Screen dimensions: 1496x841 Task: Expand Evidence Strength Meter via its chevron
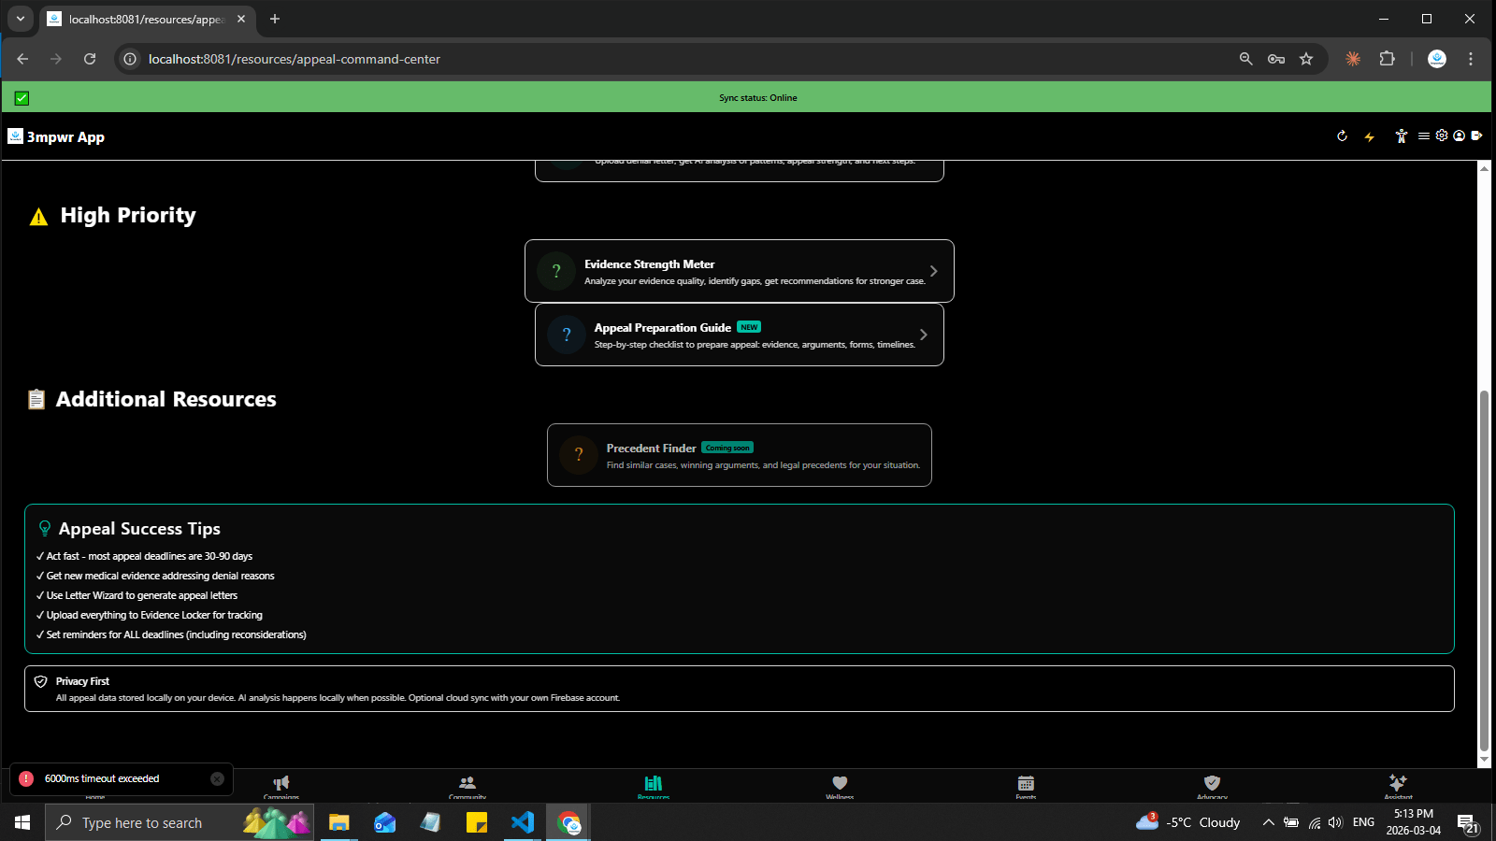pyautogui.click(x=933, y=271)
